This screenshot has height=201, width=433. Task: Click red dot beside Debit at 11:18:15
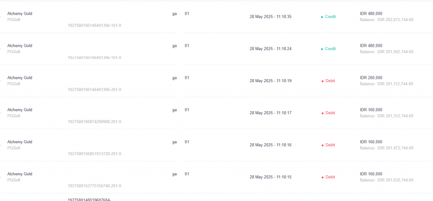(323, 177)
